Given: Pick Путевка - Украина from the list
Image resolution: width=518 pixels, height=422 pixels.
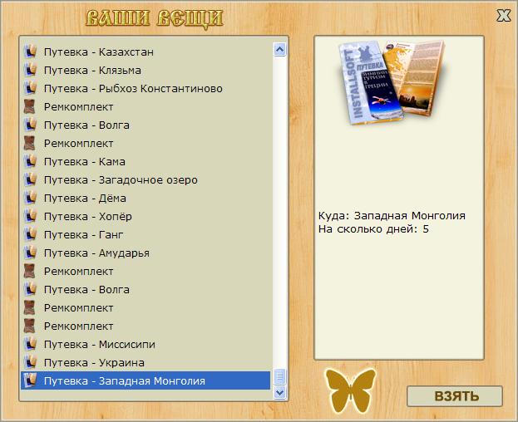Looking at the screenshot, I should 146,363.
